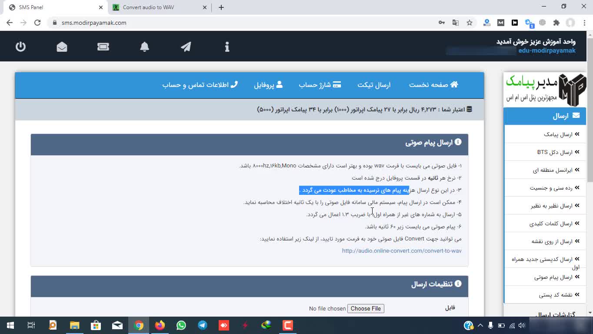The image size is (593, 334).
Task: Click the edu-modirpayamak username
Action: tap(547, 50)
